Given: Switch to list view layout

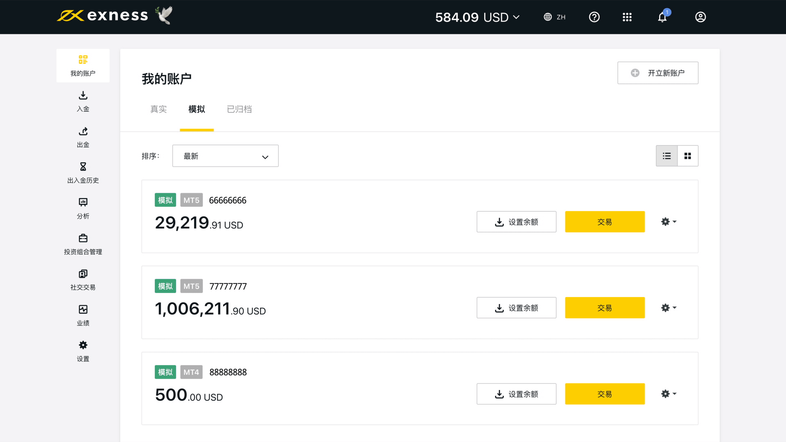Looking at the screenshot, I should click(x=666, y=156).
